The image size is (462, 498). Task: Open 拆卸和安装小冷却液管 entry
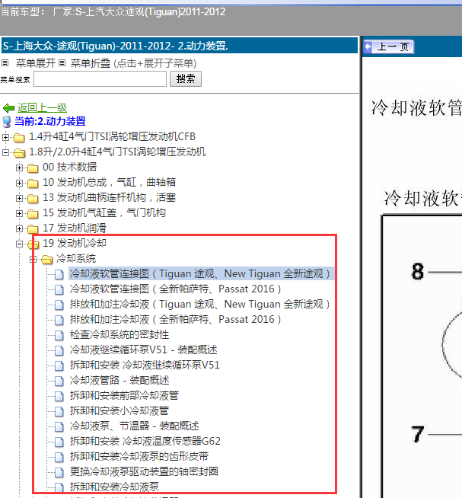(x=119, y=411)
